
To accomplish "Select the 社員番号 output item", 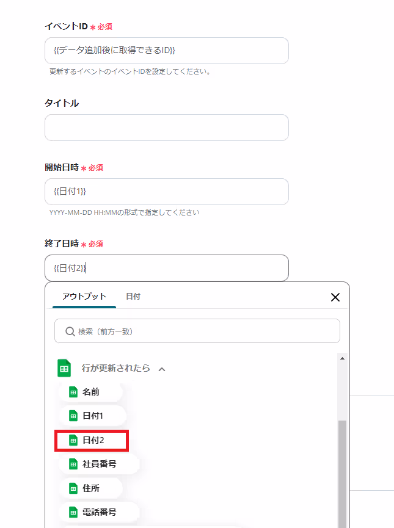I will point(100,464).
